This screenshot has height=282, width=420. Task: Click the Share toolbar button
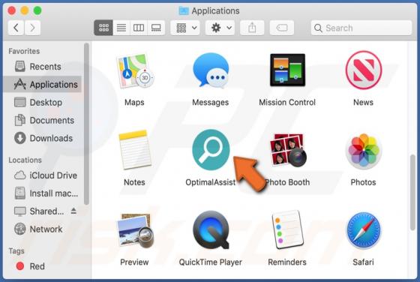coord(252,28)
